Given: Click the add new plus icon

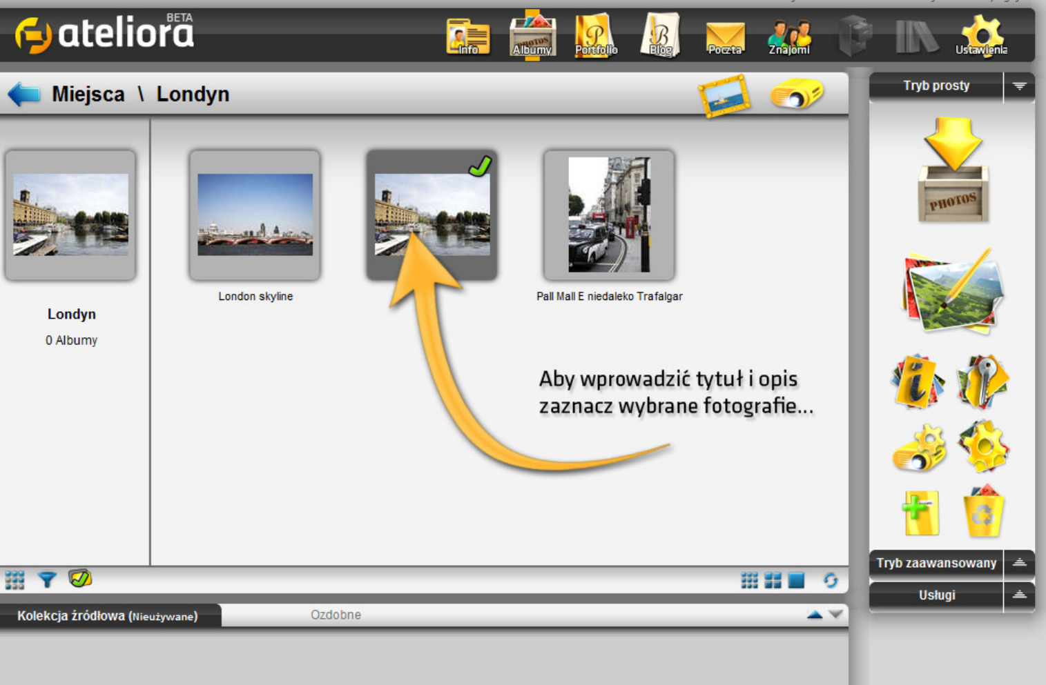Looking at the screenshot, I should pyautogui.click(x=921, y=513).
